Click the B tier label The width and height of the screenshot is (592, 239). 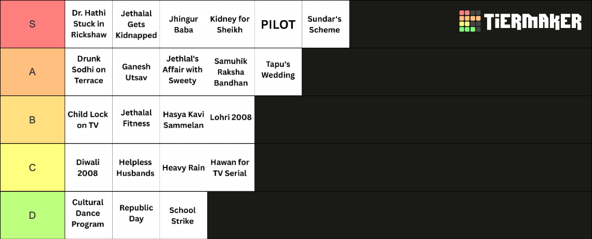pos(33,119)
